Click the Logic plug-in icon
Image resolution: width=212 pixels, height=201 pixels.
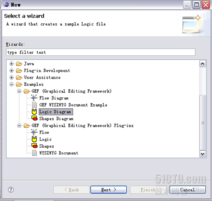34,139
